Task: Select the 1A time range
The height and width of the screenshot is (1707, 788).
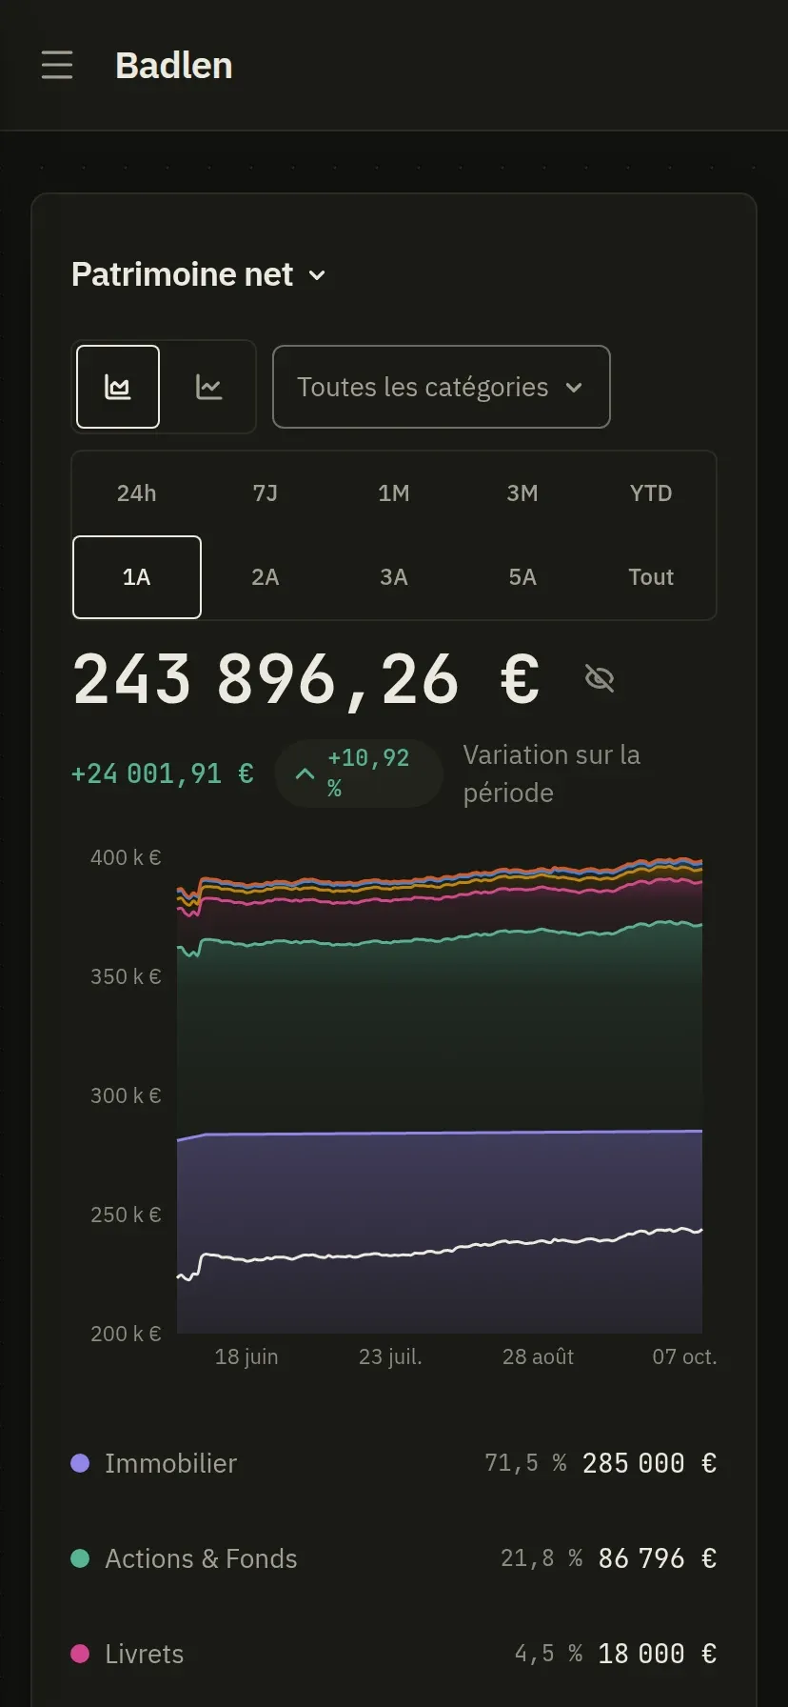Action: (137, 577)
